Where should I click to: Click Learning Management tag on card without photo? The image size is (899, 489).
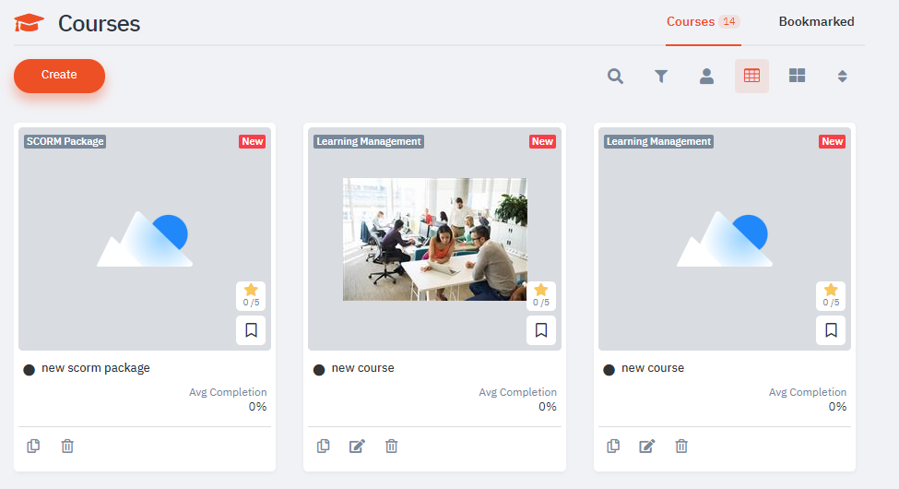click(658, 141)
